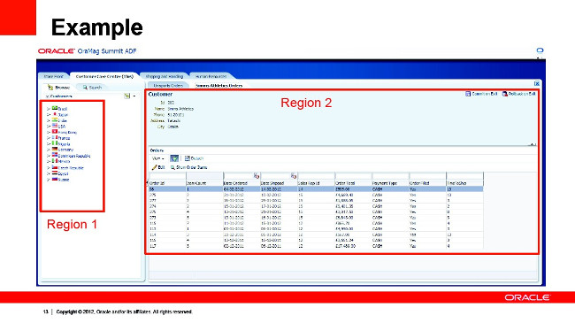Click the Russia flag icon in the tree
575x323 pixels.
tap(55, 179)
